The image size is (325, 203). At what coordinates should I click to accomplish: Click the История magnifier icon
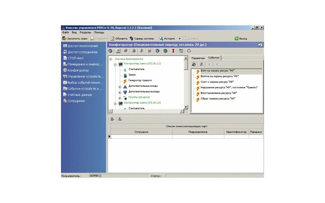click(161, 39)
